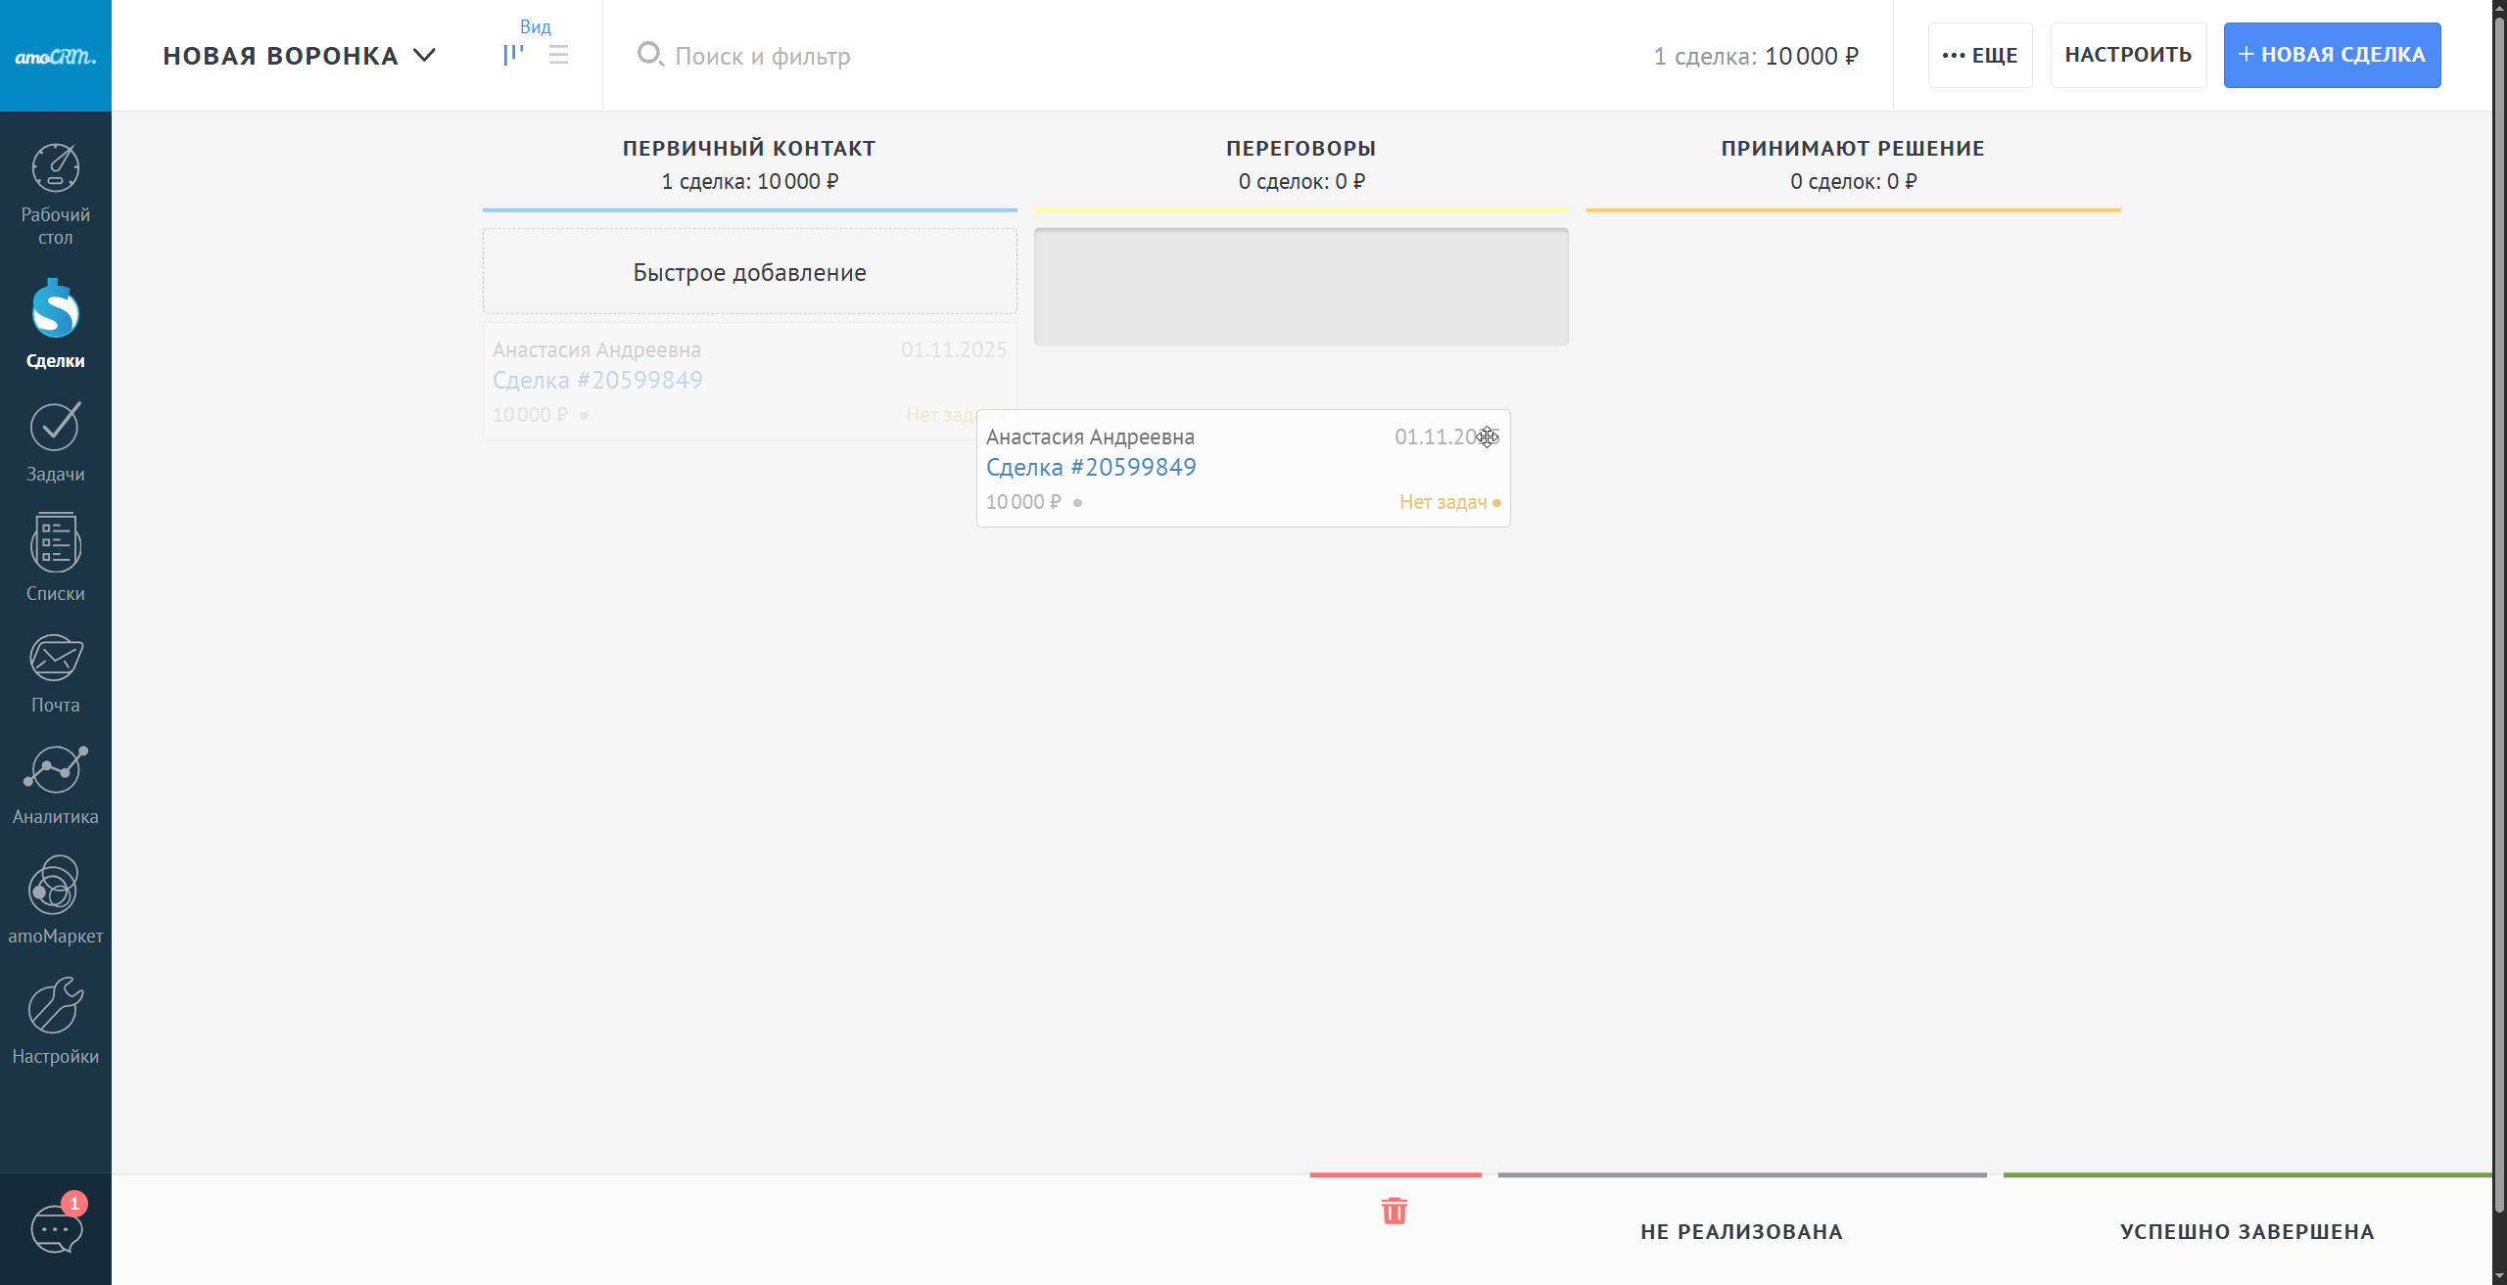Switch to list view

pos(558,55)
